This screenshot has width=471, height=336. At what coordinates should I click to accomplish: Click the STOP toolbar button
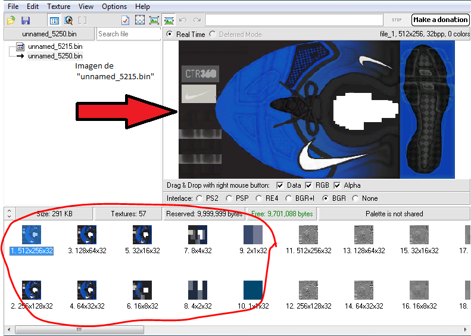[x=397, y=20]
